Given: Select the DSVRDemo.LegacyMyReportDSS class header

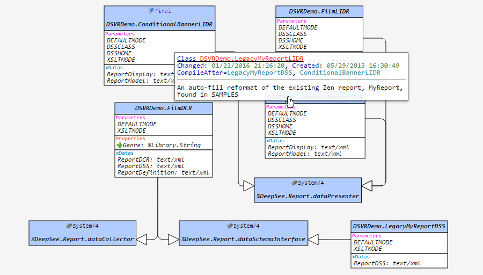Looking at the screenshot, I should click(x=399, y=226).
